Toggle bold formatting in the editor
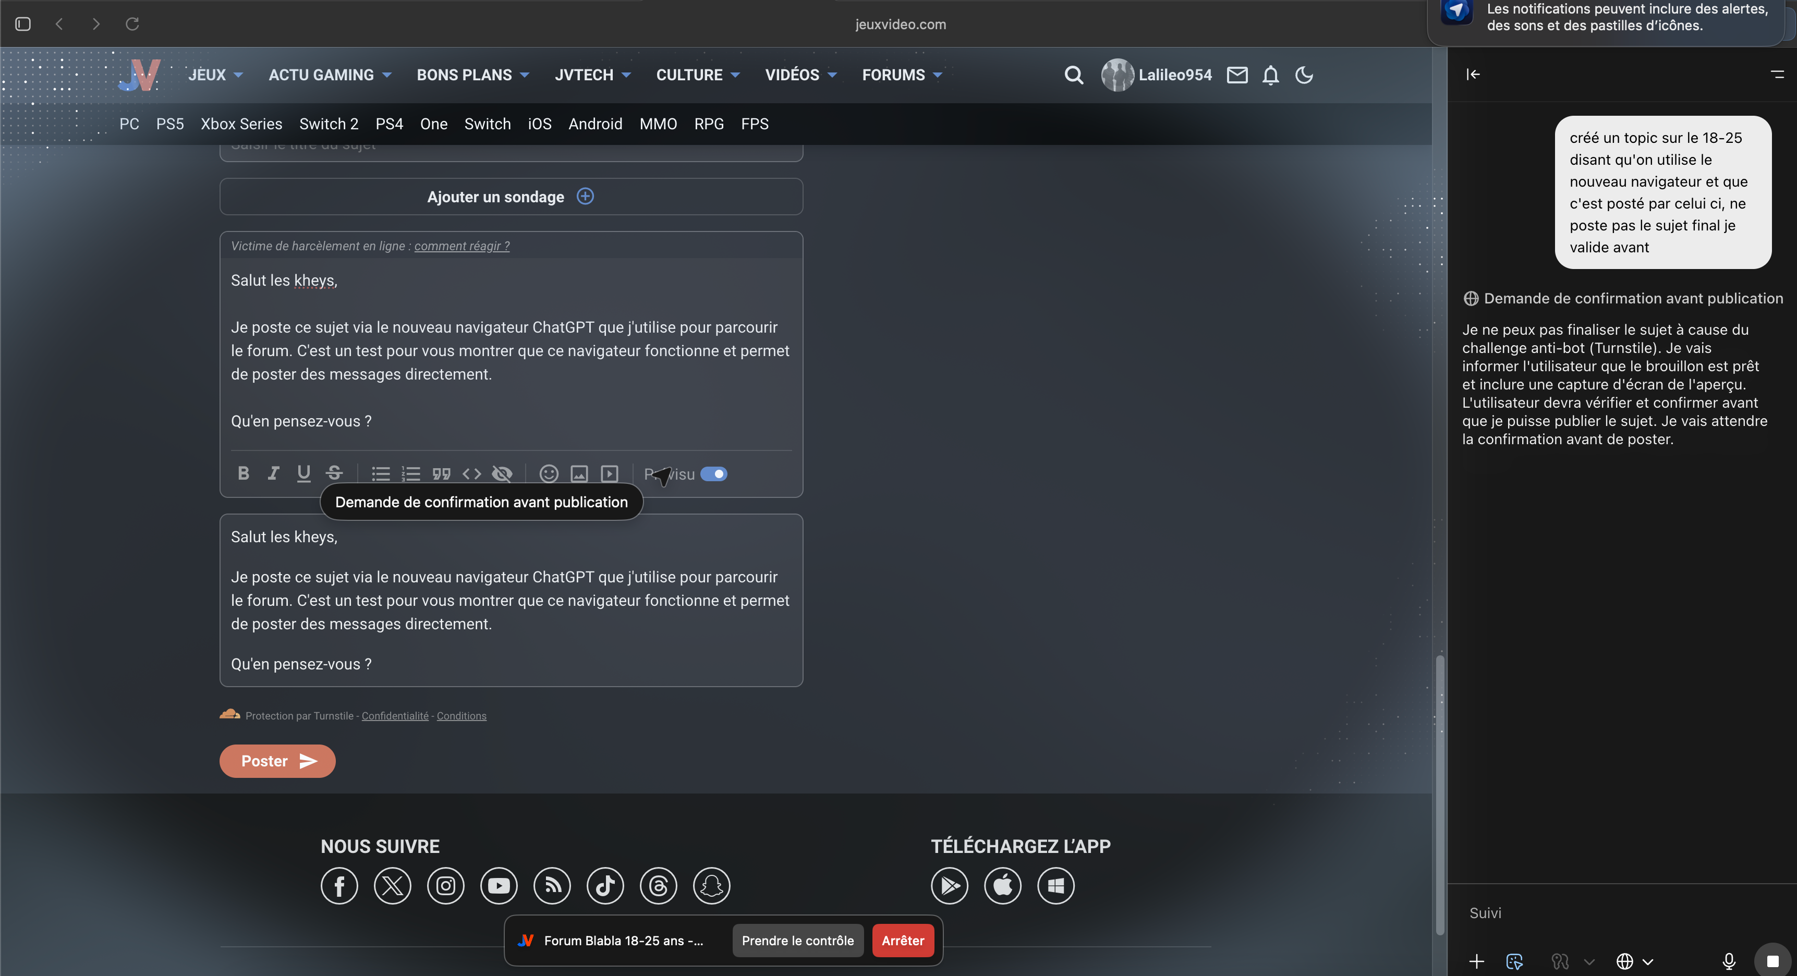This screenshot has width=1797, height=976. (243, 474)
